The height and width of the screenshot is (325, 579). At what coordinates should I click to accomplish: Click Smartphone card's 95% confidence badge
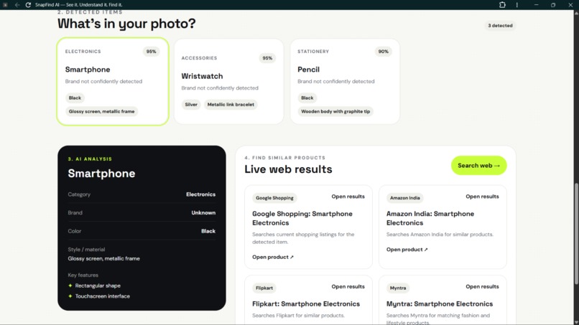point(151,52)
